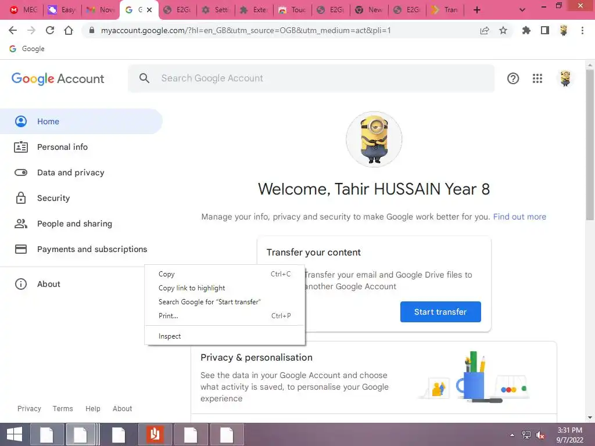This screenshot has height=446, width=595.
Task: Open a new tab with plus button
Action: 477,10
